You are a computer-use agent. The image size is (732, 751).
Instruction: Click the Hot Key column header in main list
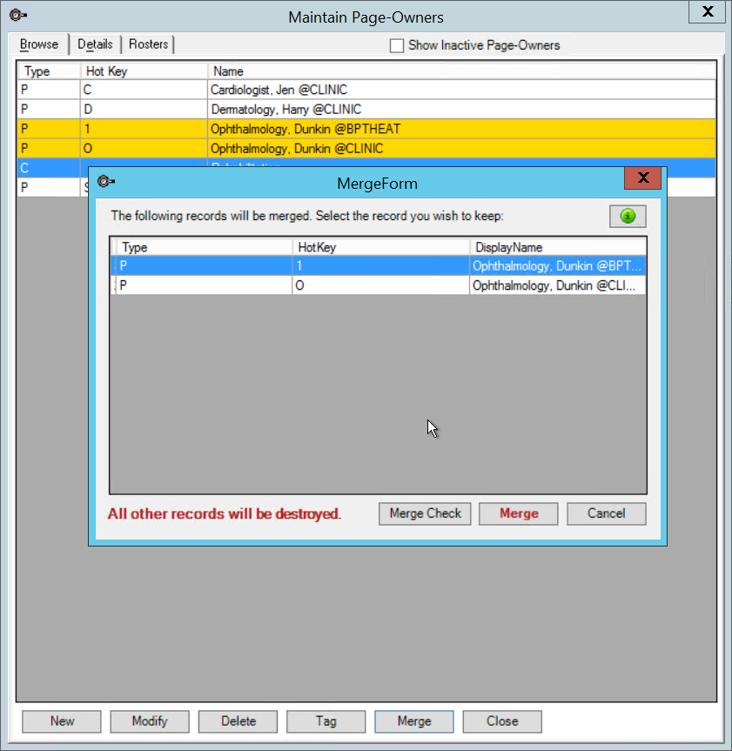(144, 71)
